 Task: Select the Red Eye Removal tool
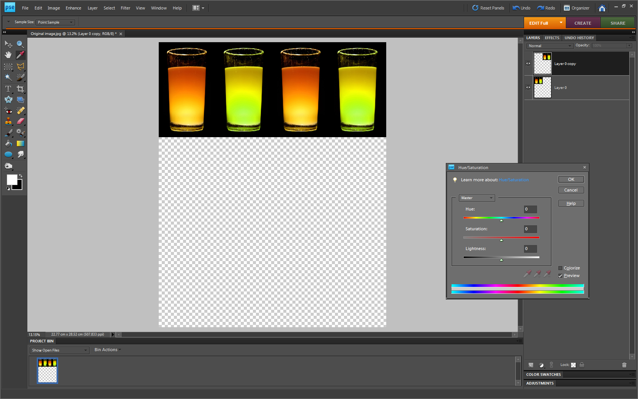click(8, 111)
